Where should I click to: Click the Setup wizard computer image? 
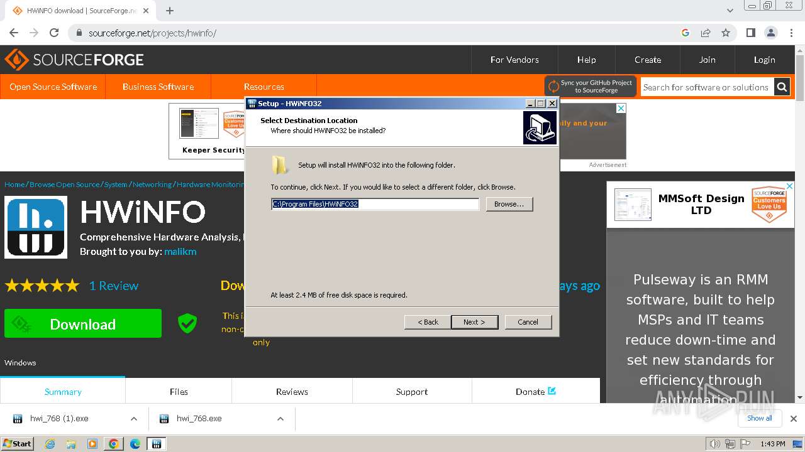coord(540,127)
